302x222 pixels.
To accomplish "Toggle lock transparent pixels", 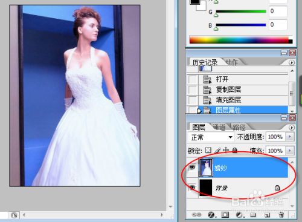I will (x=208, y=150).
